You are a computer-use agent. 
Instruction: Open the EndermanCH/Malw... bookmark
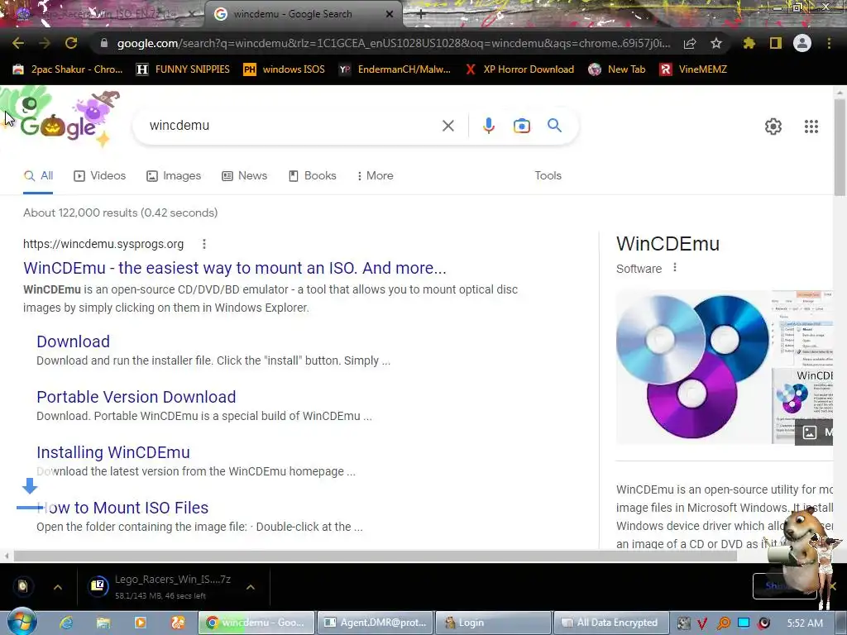[395, 69]
